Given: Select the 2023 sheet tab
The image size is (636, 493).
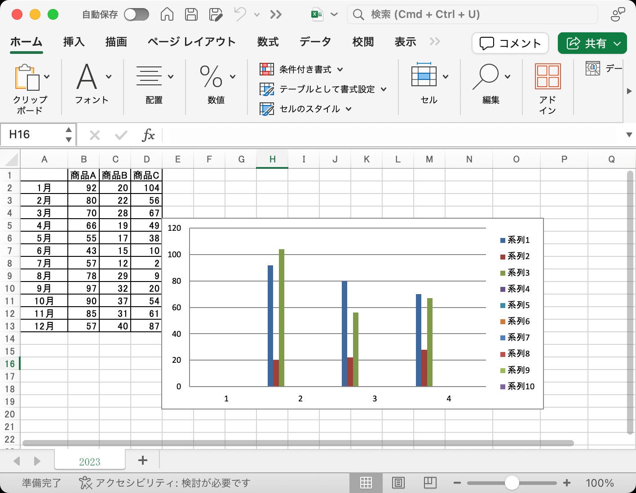Looking at the screenshot, I should 90,462.
